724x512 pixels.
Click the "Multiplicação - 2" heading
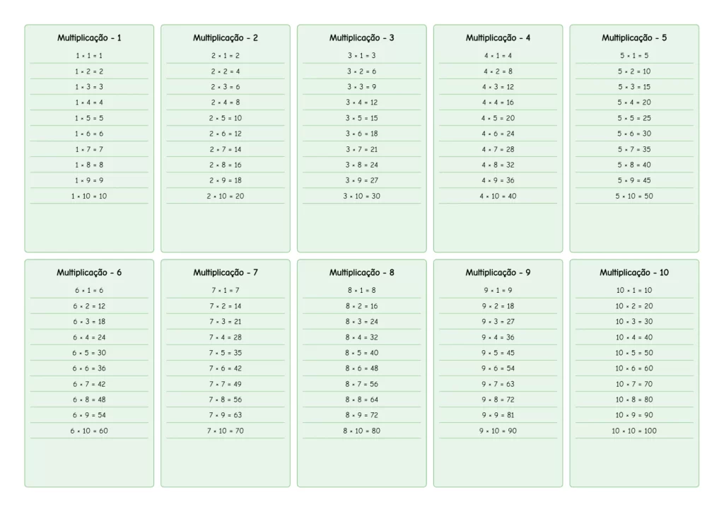coord(226,38)
